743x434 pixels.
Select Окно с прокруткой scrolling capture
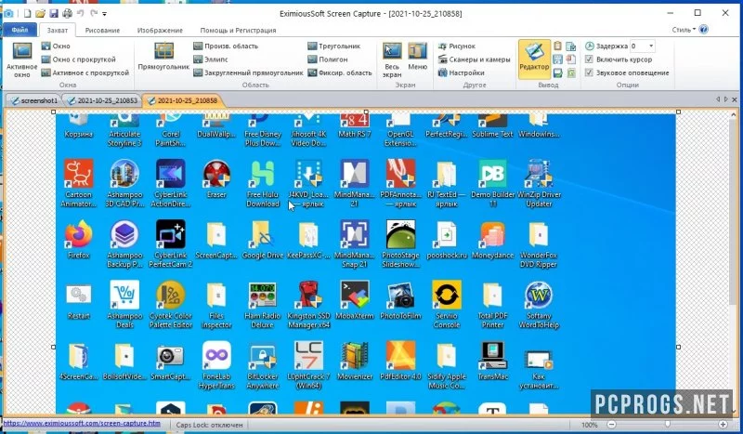click(78, 59)
